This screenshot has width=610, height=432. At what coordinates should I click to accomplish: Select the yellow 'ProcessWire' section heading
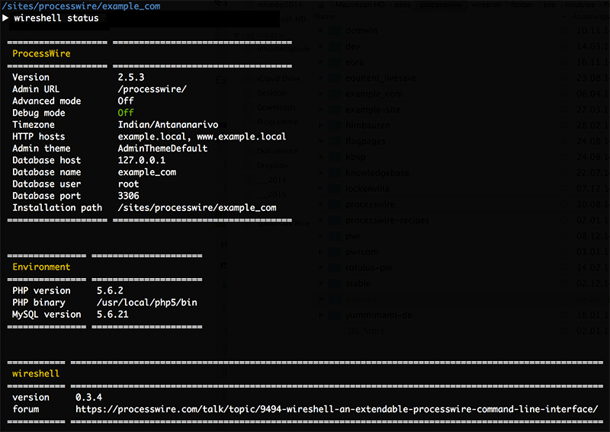click(x=41, y=53)
